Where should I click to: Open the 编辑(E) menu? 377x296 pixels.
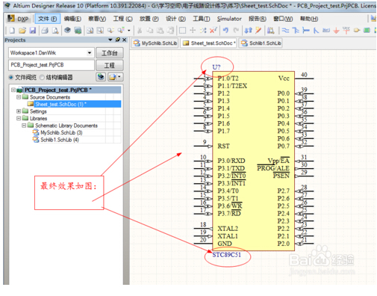72,19
